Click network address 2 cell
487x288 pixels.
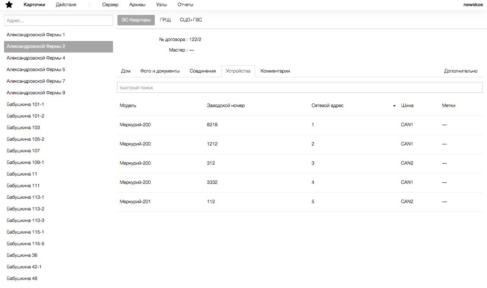coord(313,144)
